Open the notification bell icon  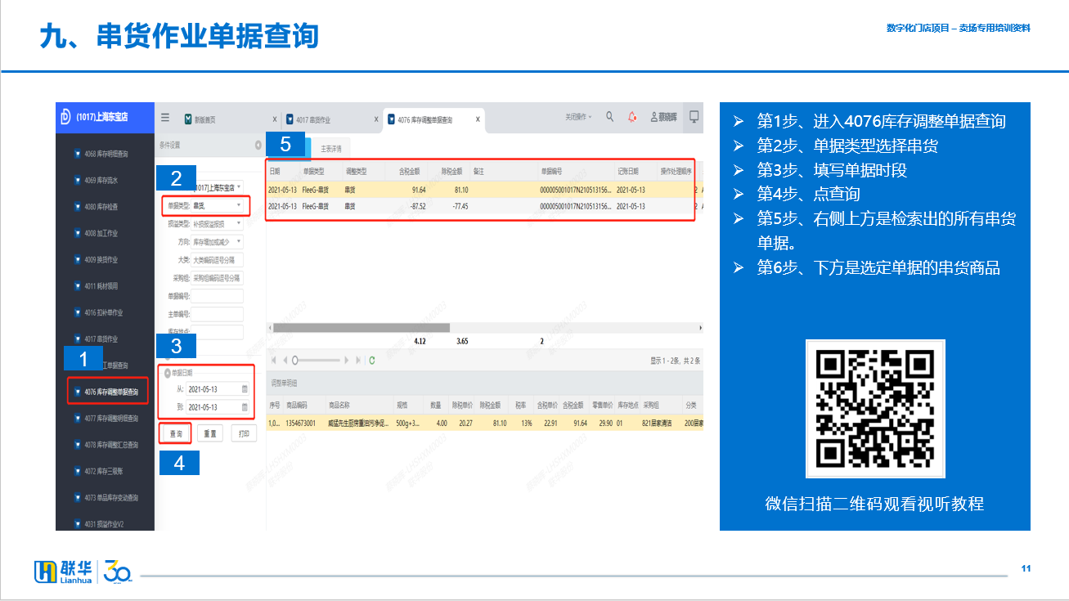click(x=632, y=117)
